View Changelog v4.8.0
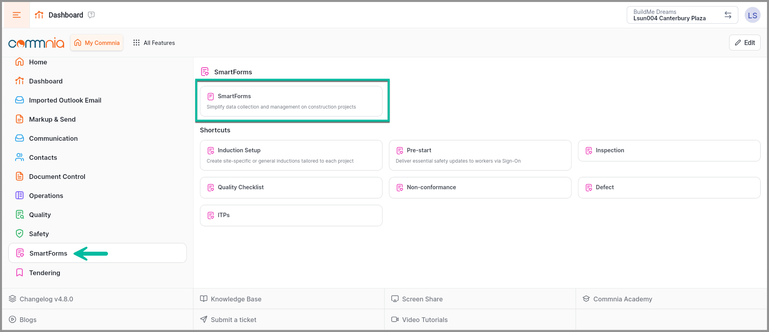Viewport: 769px width, 332px height. point(46,299)
